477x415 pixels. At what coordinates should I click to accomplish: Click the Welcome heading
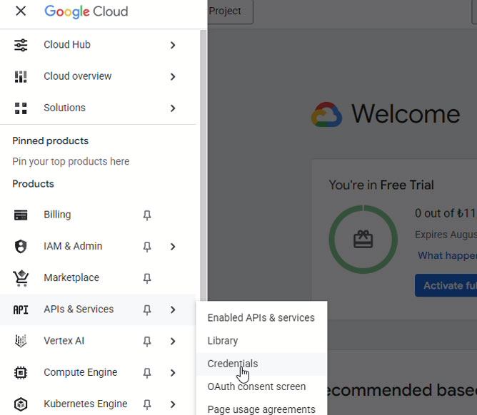click(x=406, y=114)
